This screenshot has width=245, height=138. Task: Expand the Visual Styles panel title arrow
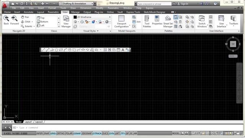pos(98,31)
